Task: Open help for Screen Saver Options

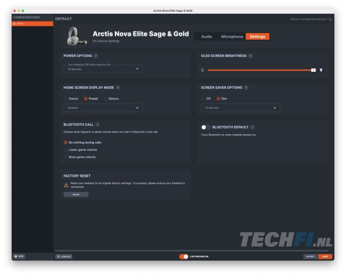Action: point(246,88)
